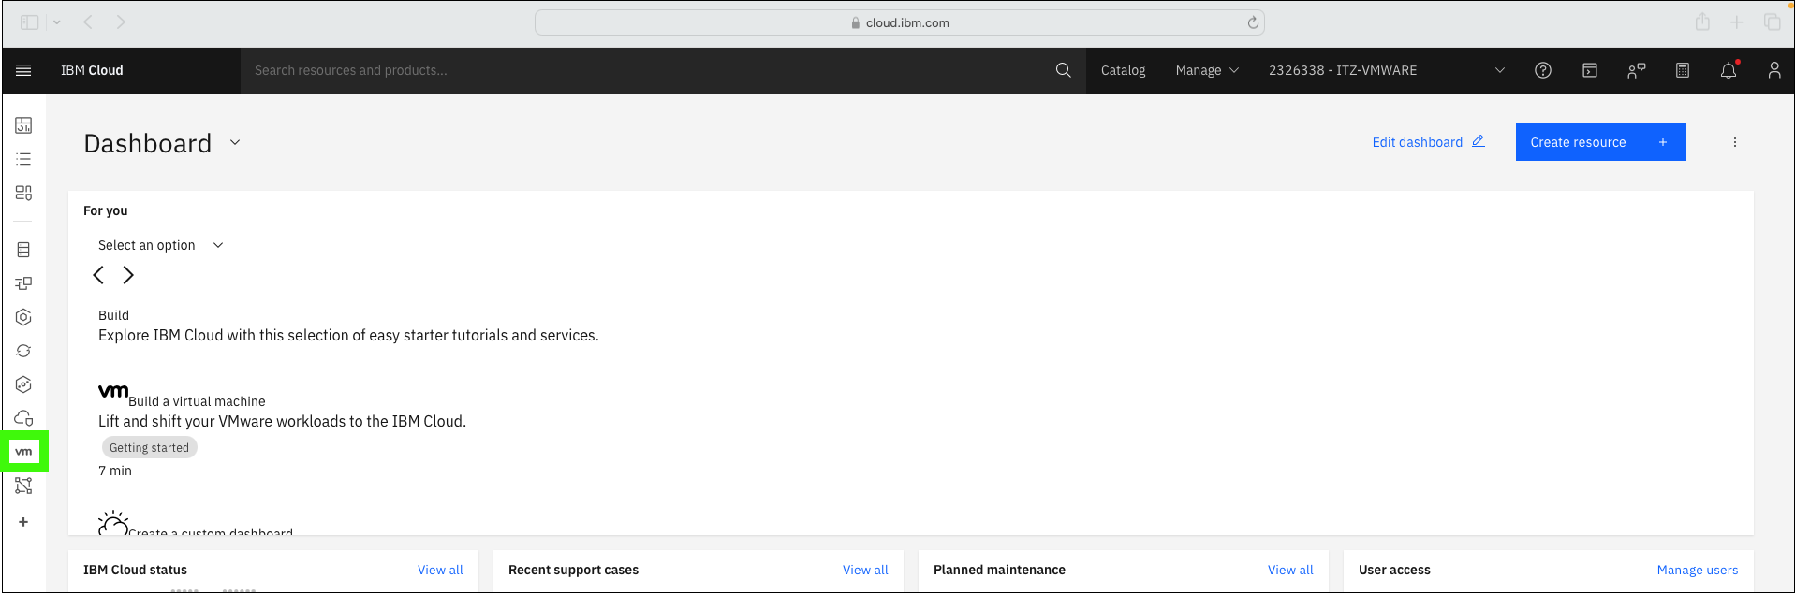Open the Dashboard icon in left sidebar
The width and height of the screenshot is (1795, 593).
coord(23,125)
